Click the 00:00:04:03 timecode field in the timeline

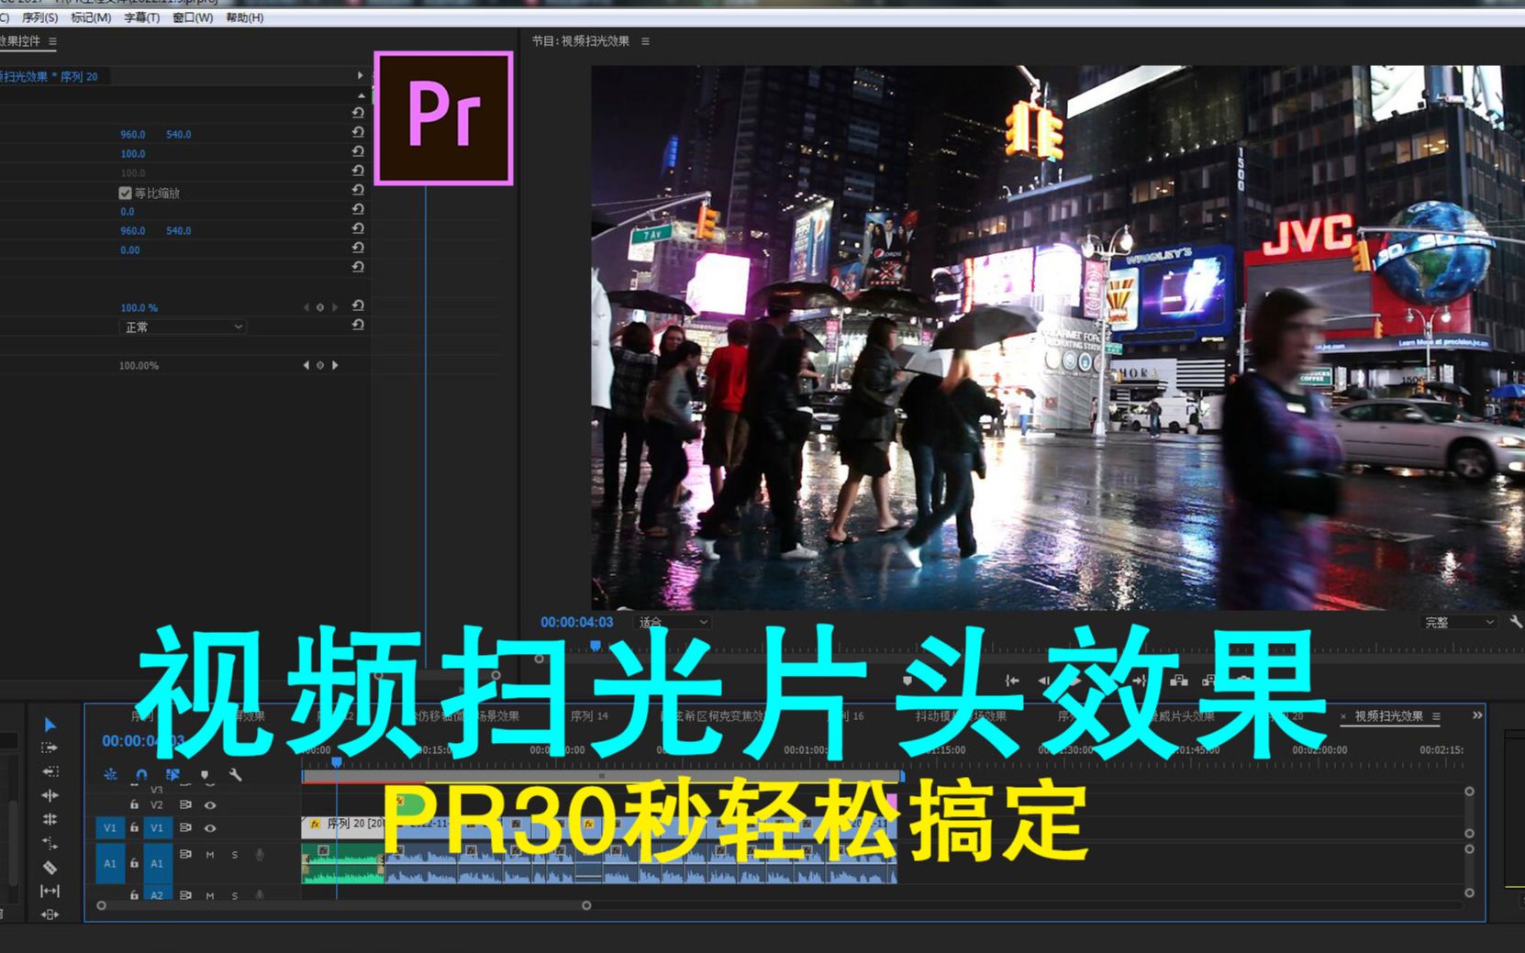click(139, 741)
